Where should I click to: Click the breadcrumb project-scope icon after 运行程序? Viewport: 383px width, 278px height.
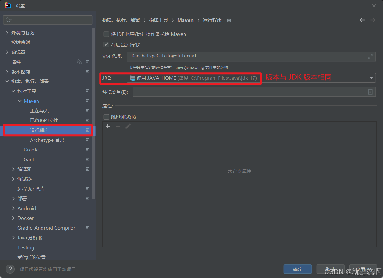click(229, 20)
